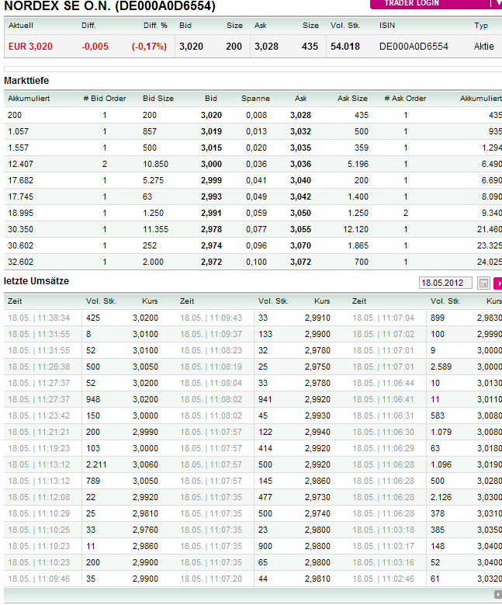Select the ISIN value DE000A0D6554
The width and height of the screenshot is (502, 605).
pyautogui.click(x=414, y=47)
